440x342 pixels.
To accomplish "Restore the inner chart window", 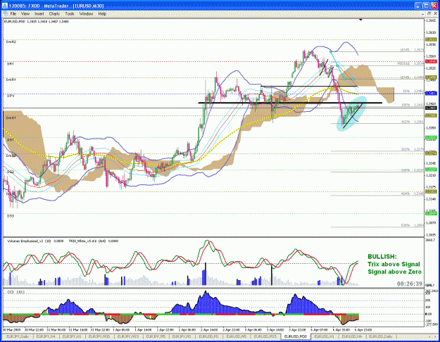I will click(x=429, y=13).
